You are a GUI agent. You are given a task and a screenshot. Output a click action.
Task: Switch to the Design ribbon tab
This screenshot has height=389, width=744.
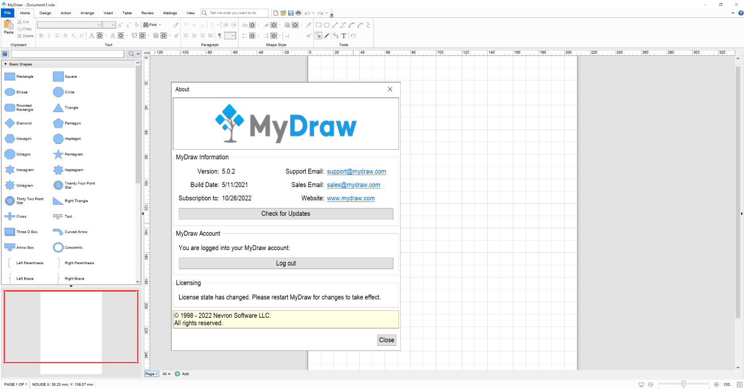[x=45, y=13]
